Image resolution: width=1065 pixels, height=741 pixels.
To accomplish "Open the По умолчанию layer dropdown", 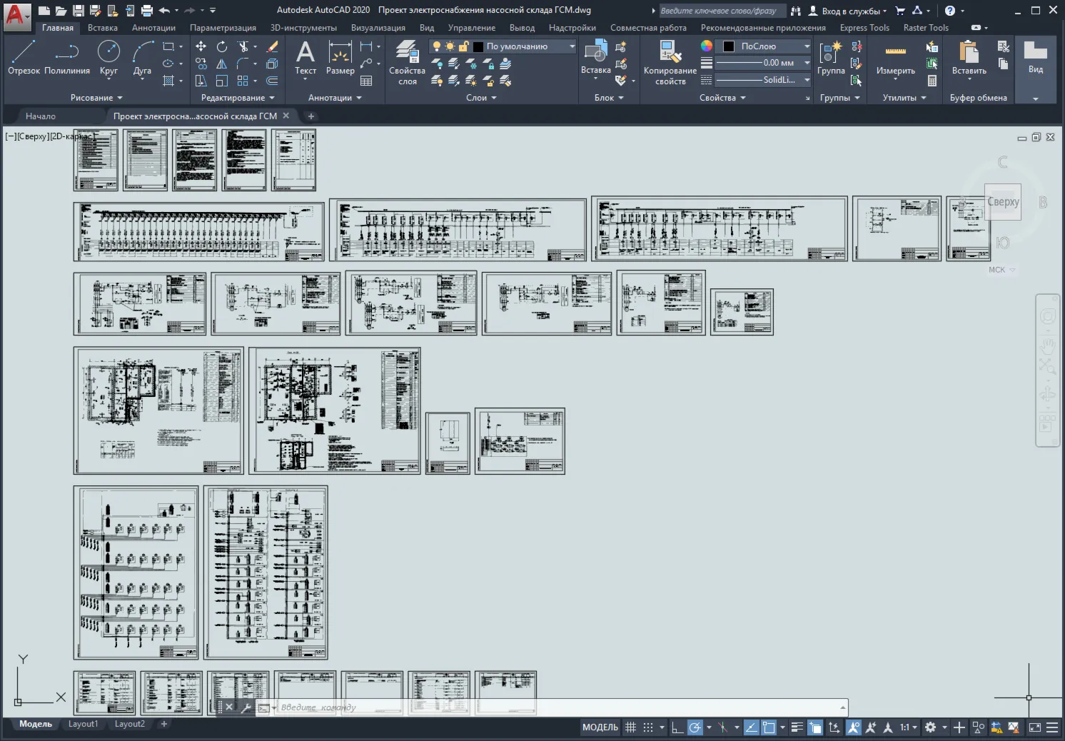I will pyautogui.click(x=503, y=46).
